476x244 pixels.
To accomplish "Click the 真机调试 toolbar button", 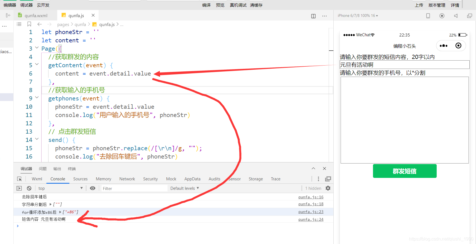I will click(238, 5).
